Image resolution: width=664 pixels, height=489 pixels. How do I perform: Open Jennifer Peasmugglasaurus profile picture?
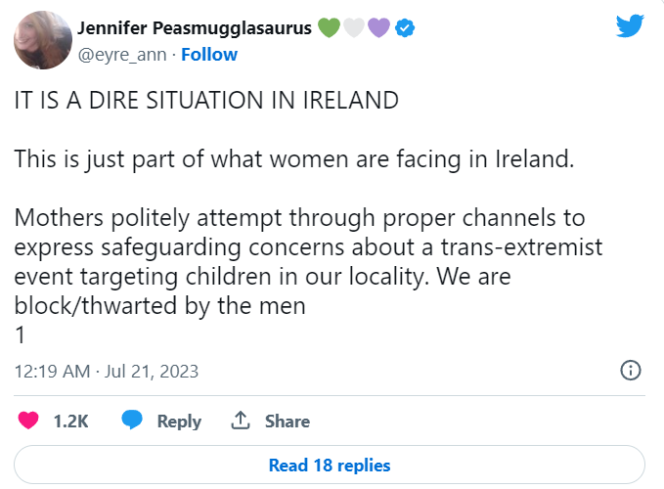click(x=43, y=40)
